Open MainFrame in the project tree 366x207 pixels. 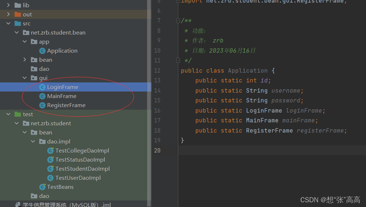coord(62,96)
